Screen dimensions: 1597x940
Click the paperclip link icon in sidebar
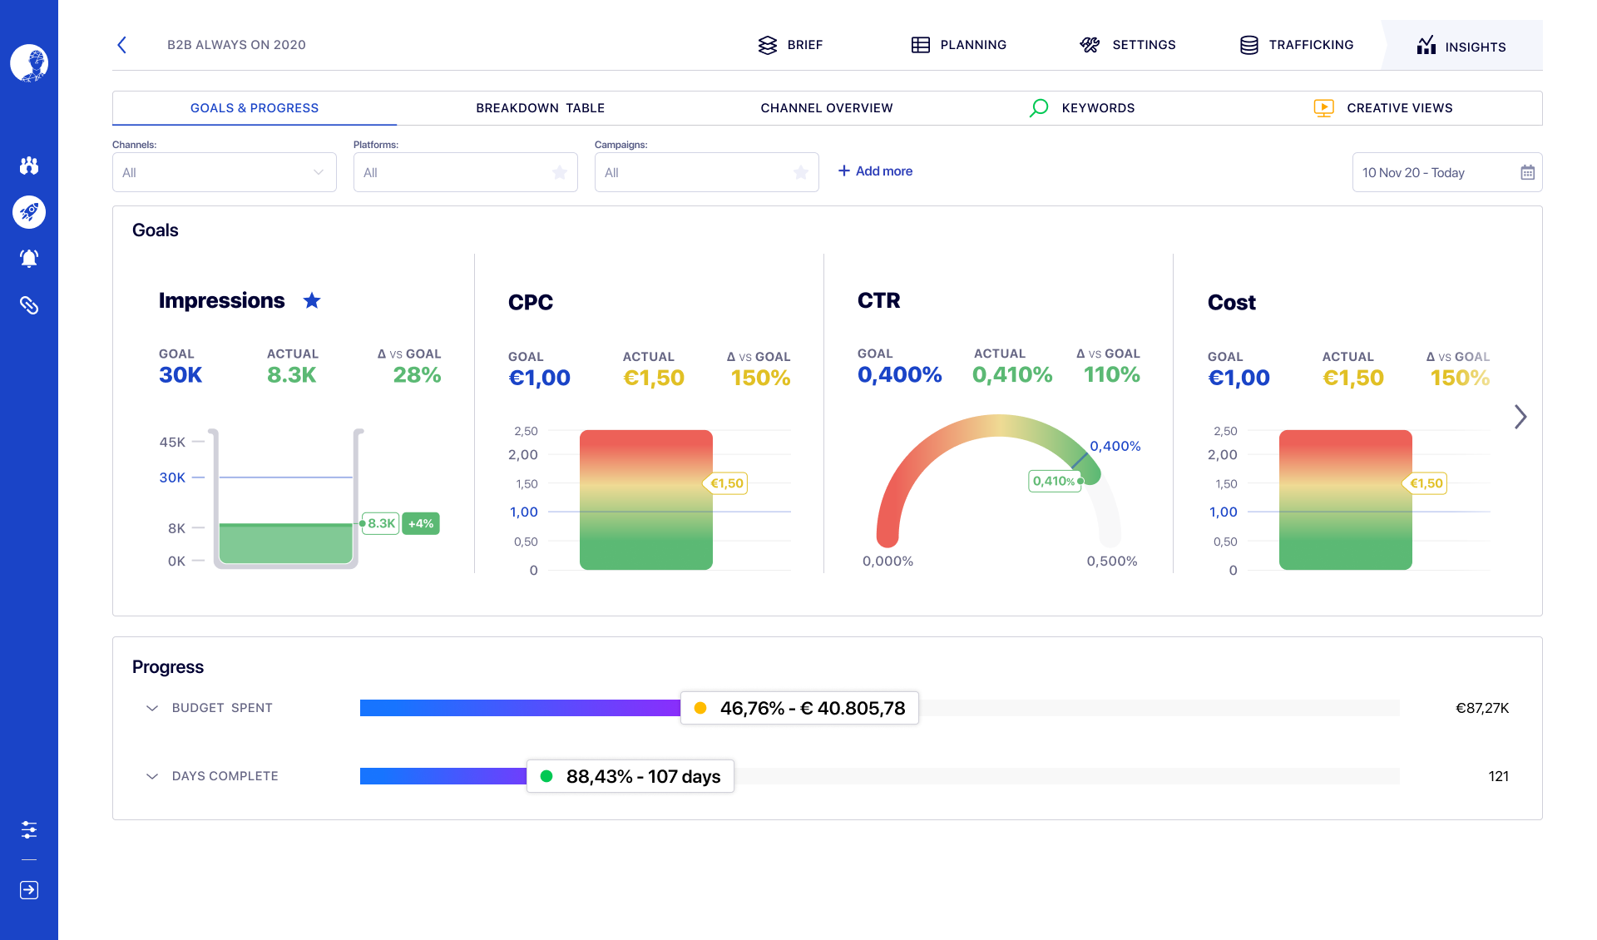point(29,305)
